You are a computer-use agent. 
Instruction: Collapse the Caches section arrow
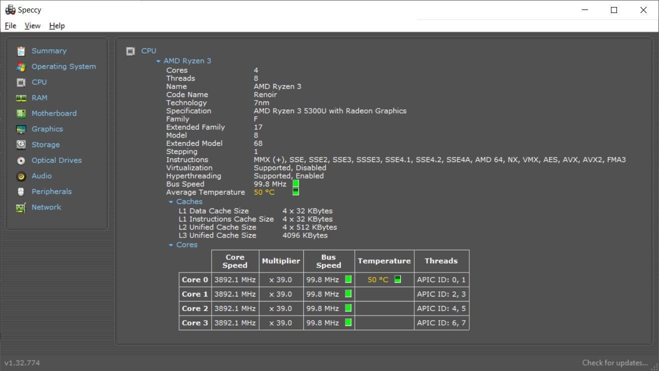tap(171, 202)
